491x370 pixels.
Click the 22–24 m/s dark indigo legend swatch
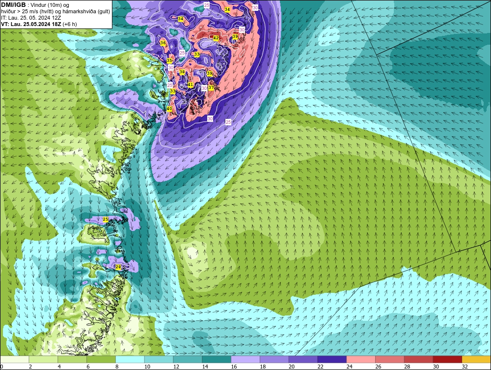coord(332,359)
